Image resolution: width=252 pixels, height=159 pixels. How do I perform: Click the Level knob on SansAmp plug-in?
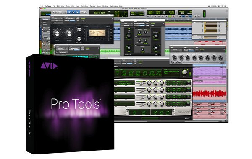pyautogui.click(x=221, y=58)
